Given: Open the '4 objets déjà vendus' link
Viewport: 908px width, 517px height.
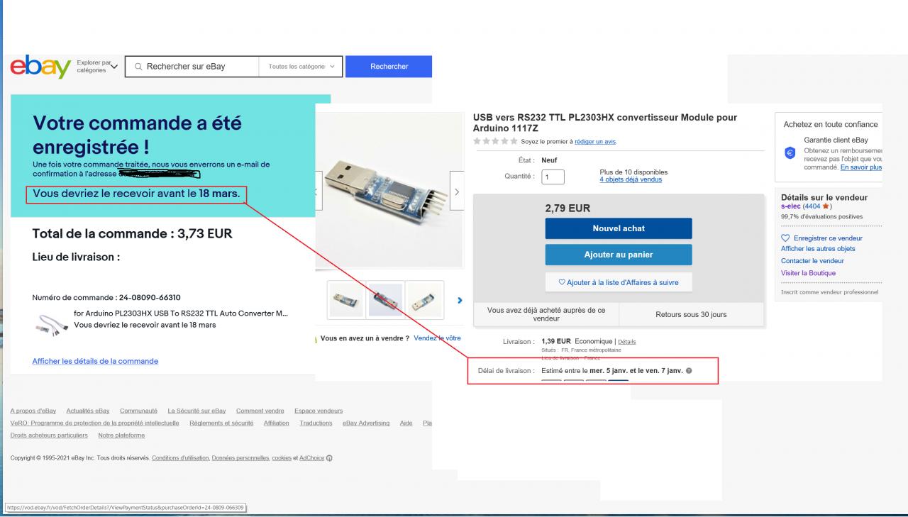Looking at the screenshot, I should pos(631,179).
